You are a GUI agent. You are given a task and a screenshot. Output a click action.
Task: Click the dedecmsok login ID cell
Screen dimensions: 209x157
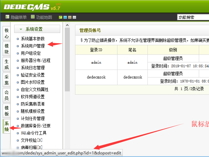click(96, 77)
